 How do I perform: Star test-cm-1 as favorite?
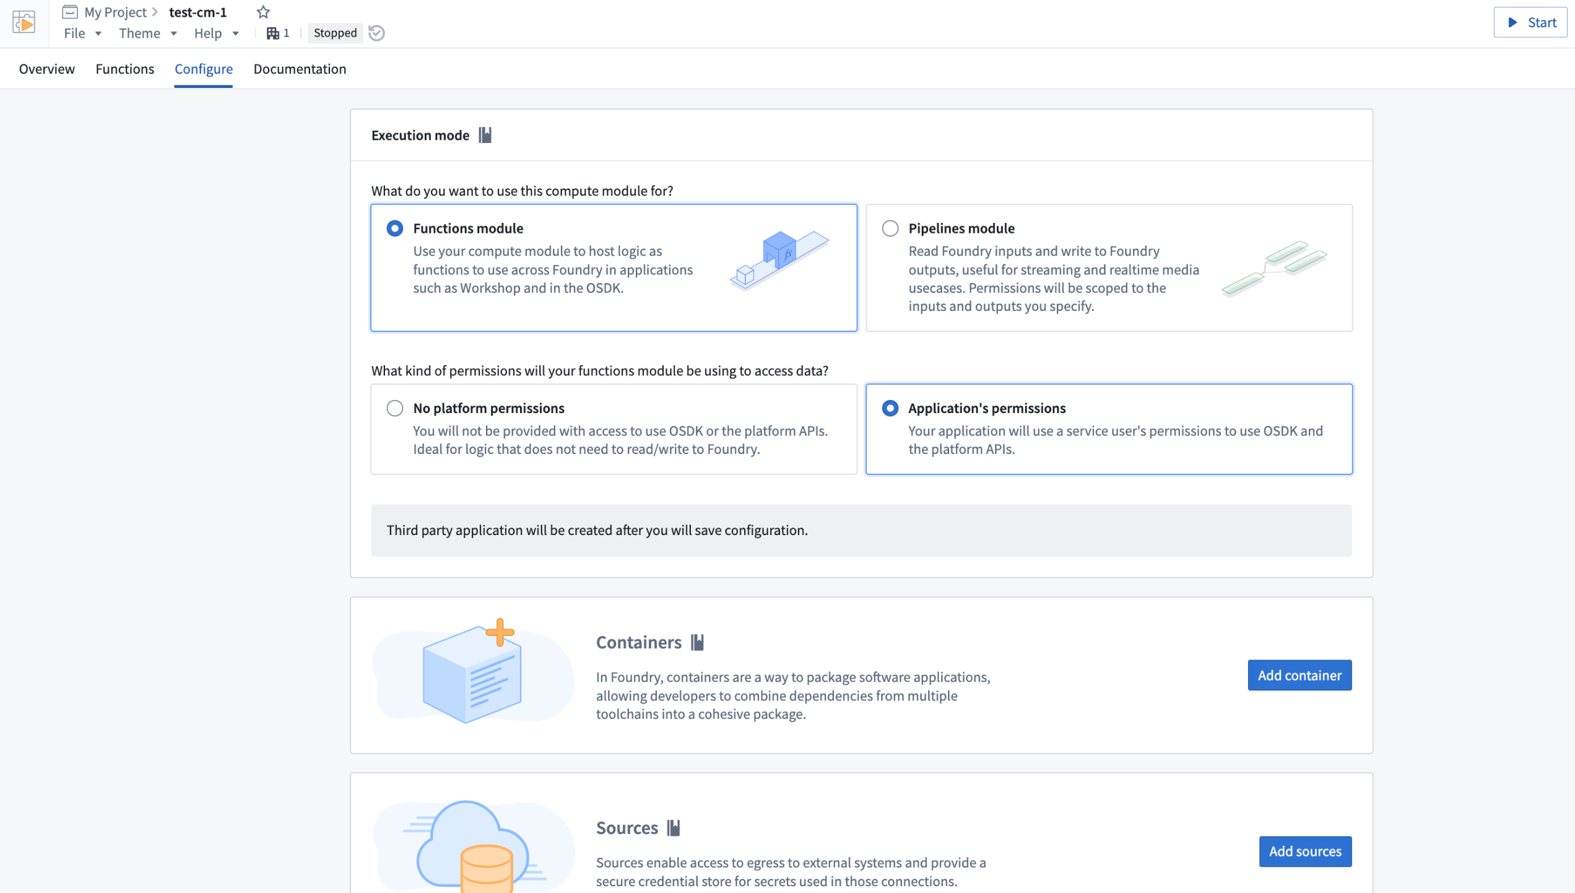[263, 12]
